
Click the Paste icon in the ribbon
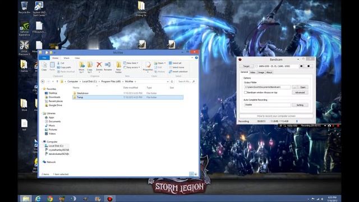point(52,66)
